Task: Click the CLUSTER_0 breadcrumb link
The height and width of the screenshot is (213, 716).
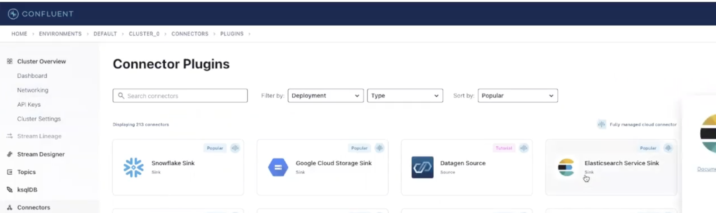Action: (144, 34)
